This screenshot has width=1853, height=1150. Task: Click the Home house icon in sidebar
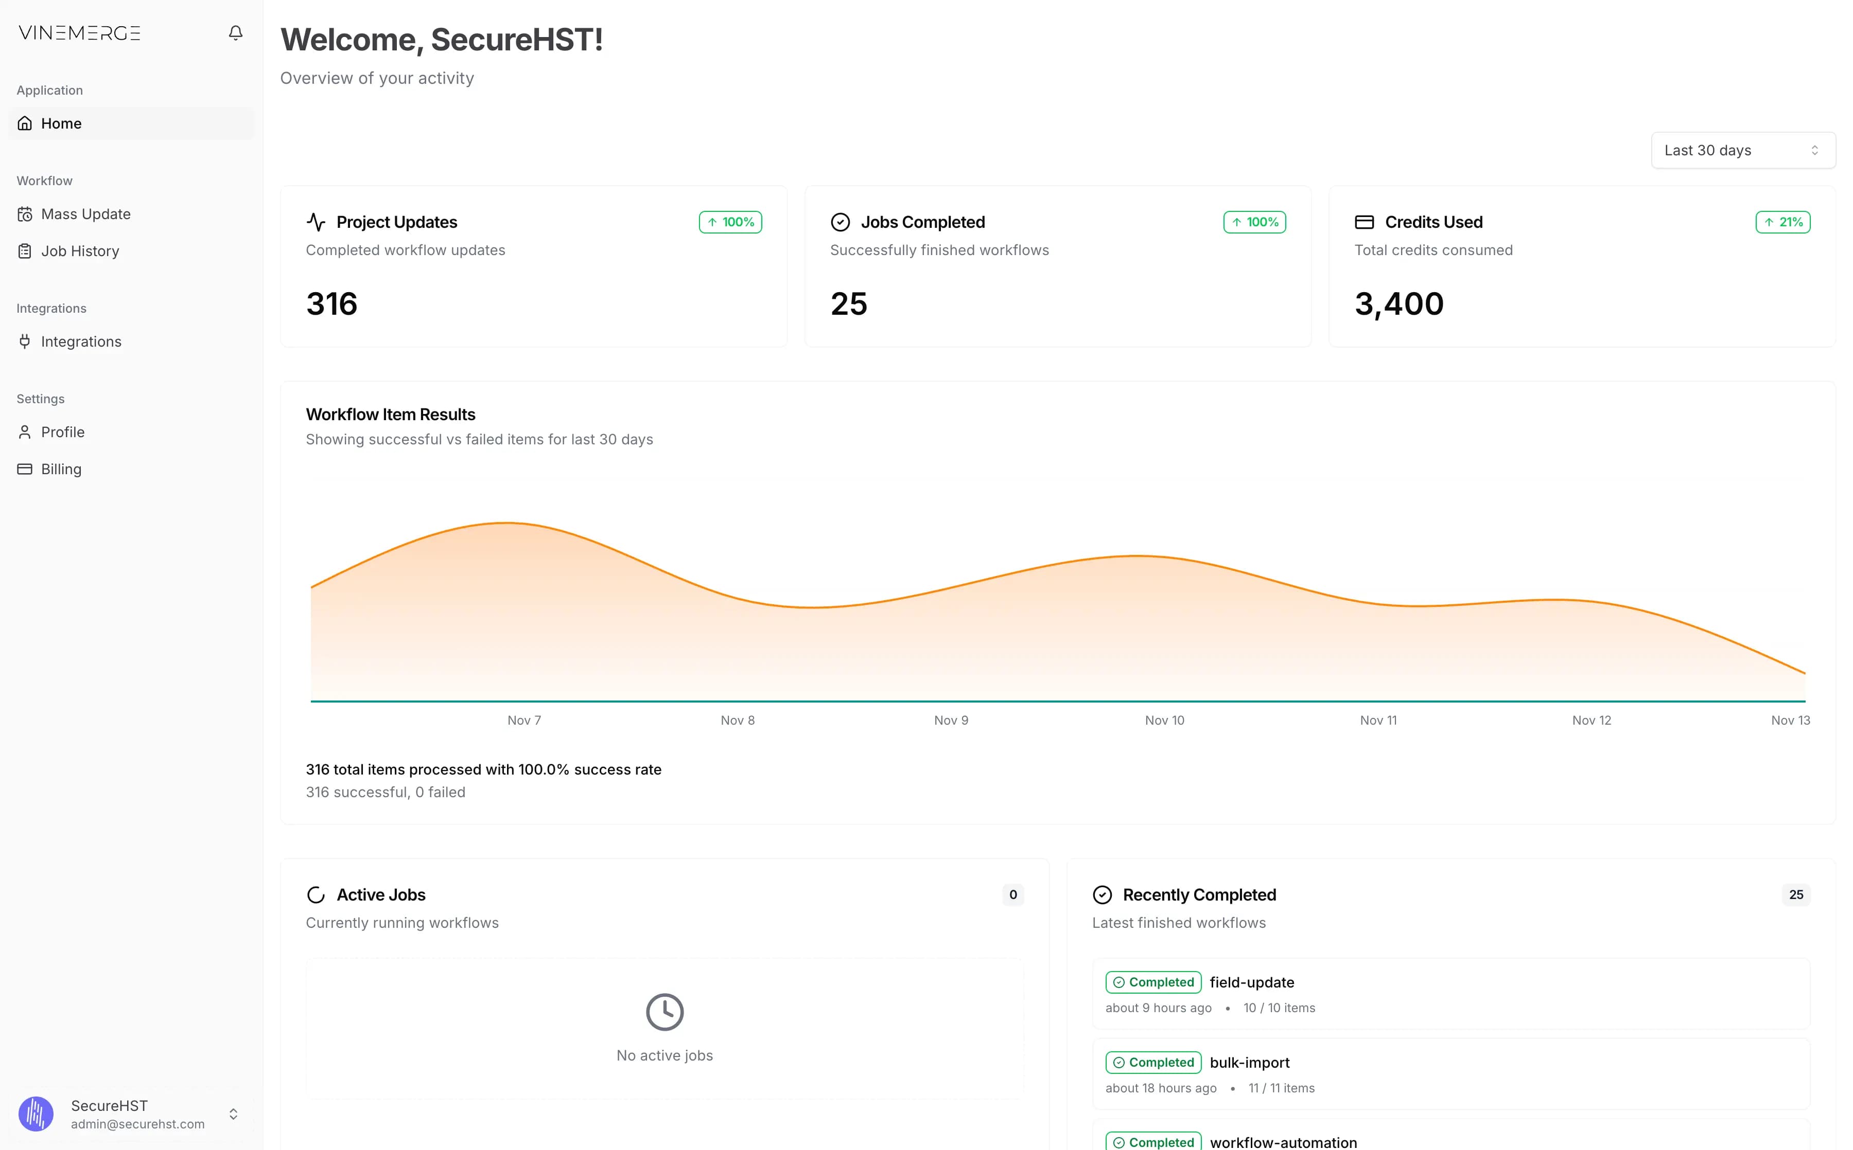pos(24,123)
